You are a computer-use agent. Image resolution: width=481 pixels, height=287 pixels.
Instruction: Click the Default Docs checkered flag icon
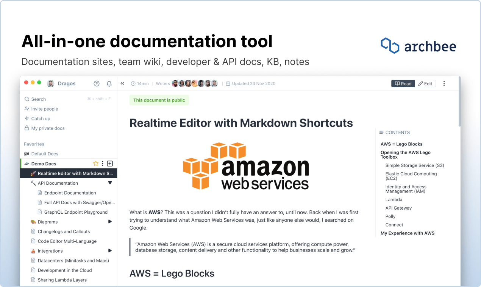(27, 154)
